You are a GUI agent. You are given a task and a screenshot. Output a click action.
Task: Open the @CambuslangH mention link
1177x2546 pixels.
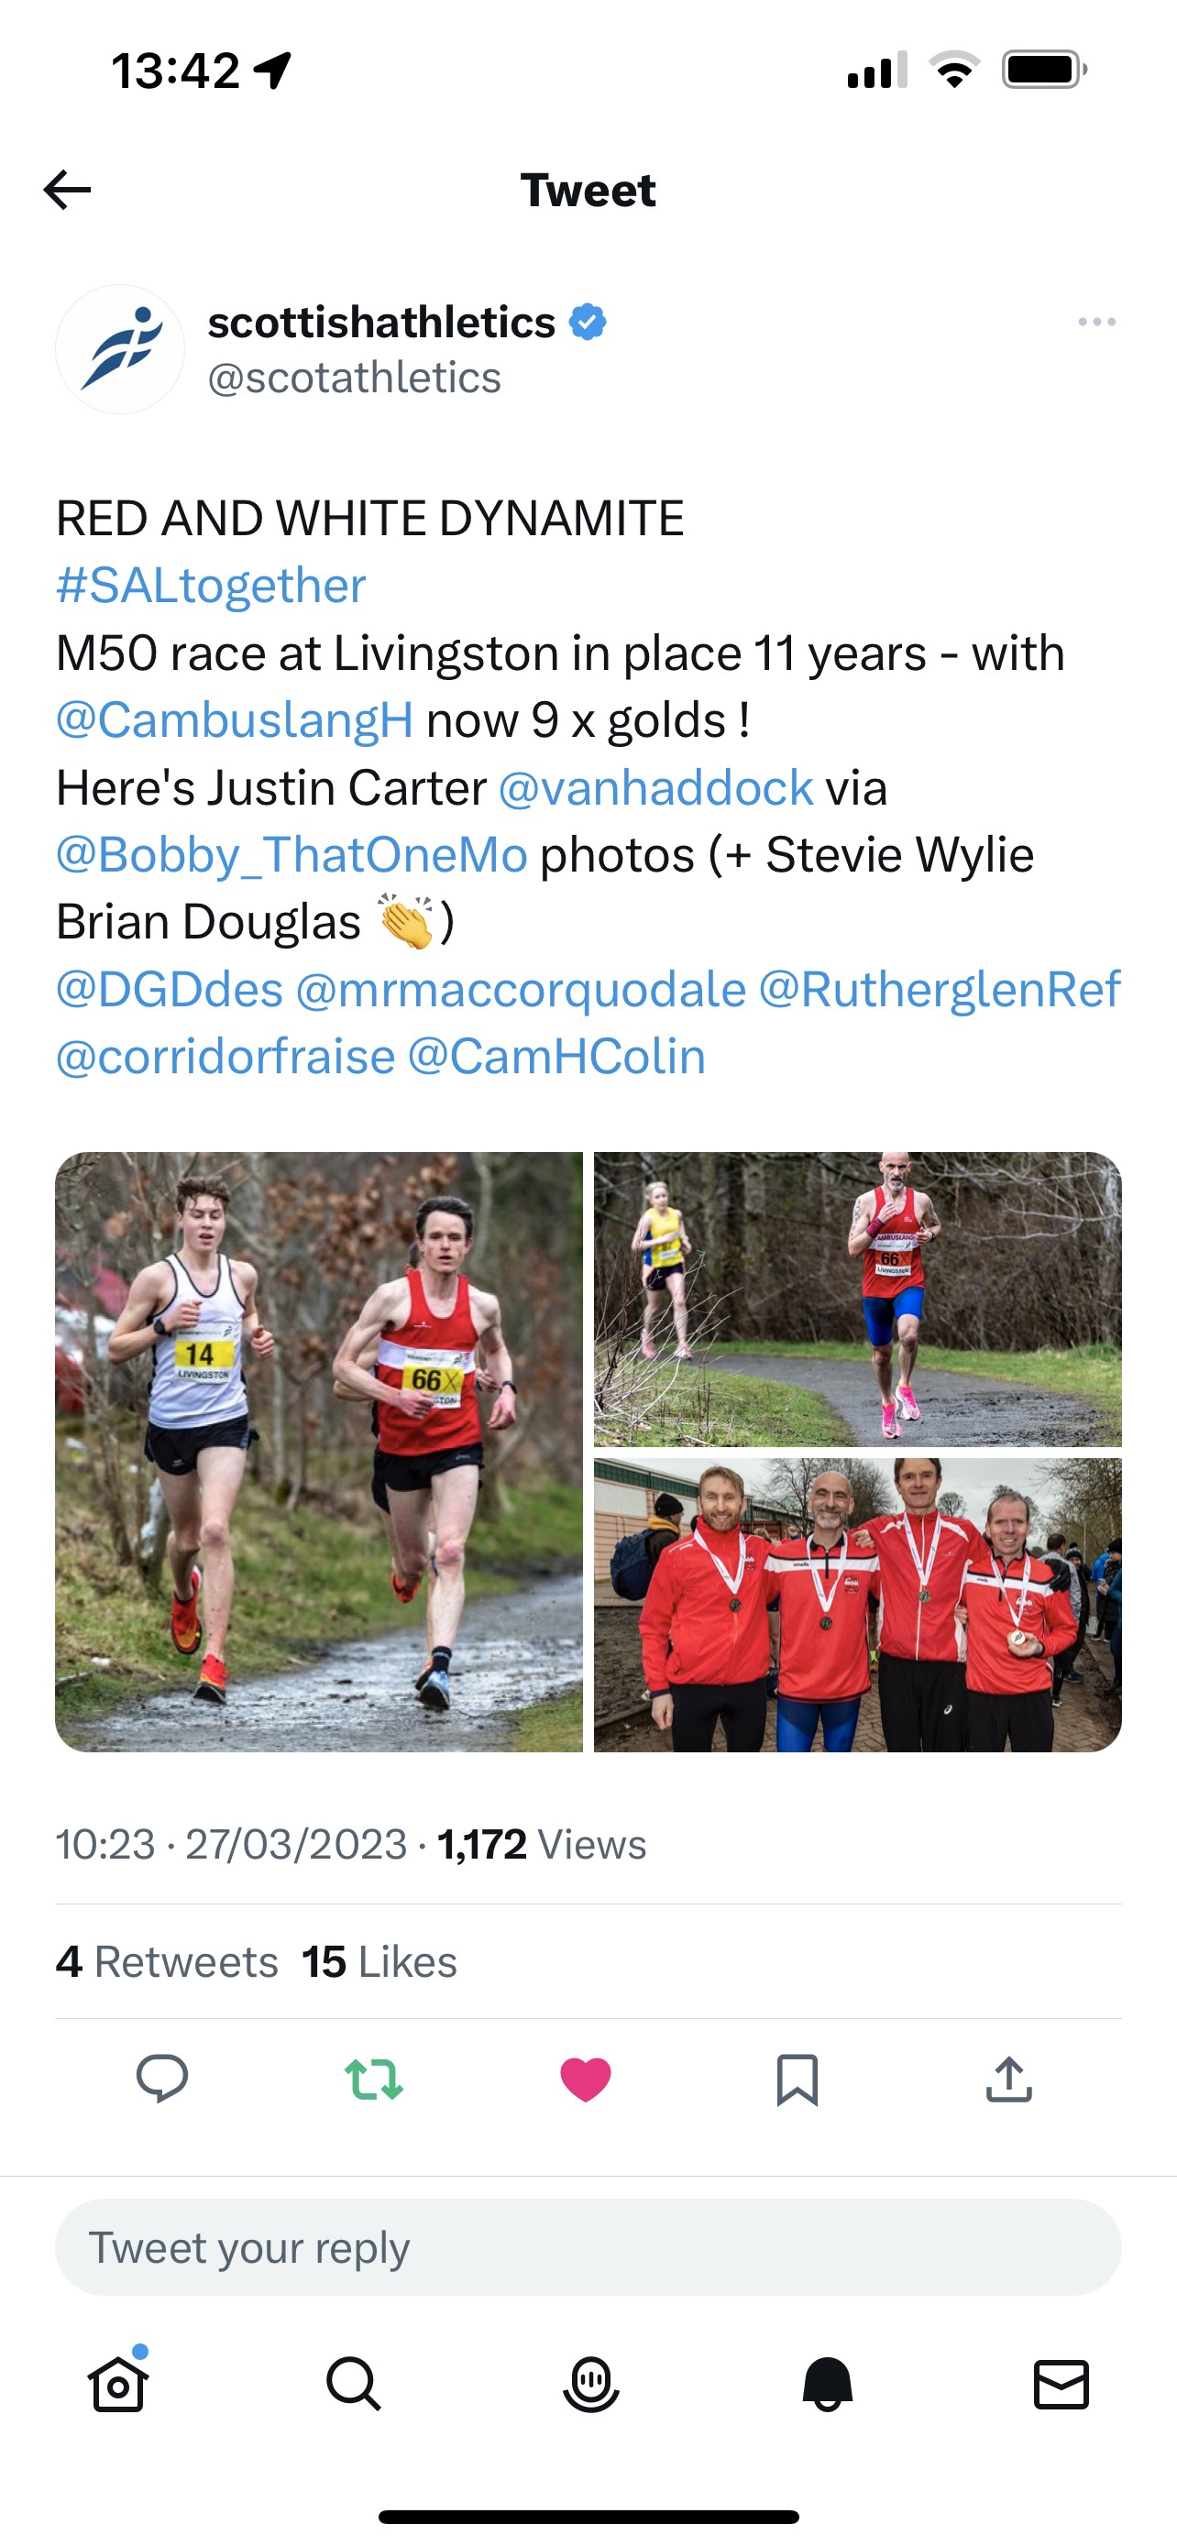click(235, 719)
